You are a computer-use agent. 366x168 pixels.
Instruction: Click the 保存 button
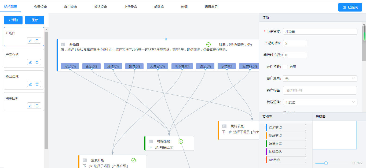point(35,20)
